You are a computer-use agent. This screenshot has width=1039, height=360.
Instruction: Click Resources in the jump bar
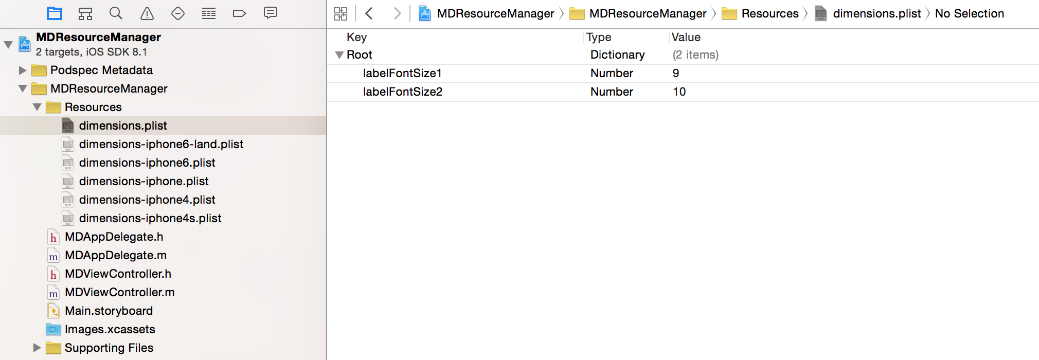(x=769, y=13)
